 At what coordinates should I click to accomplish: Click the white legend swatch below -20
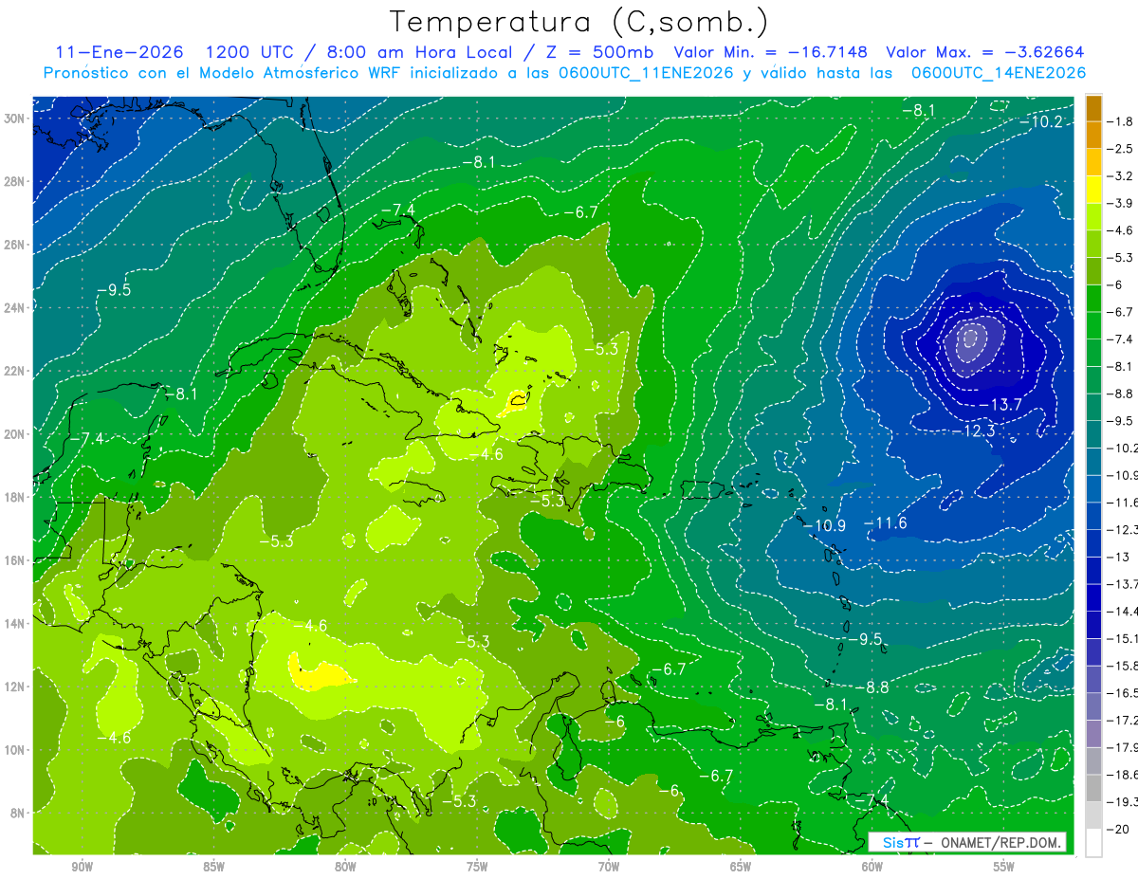pyautogui.click(x=1093, y=844)
